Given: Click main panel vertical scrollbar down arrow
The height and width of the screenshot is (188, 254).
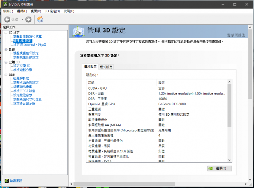Looking at the screenshot, I should tap(250, 180).
